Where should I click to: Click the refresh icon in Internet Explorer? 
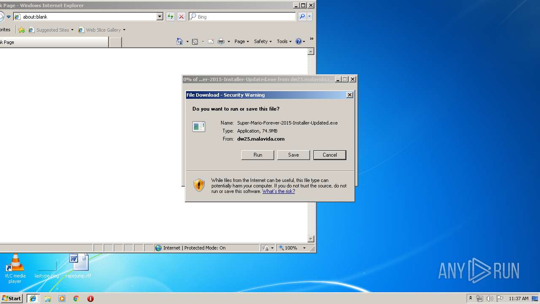click(170, 16)
